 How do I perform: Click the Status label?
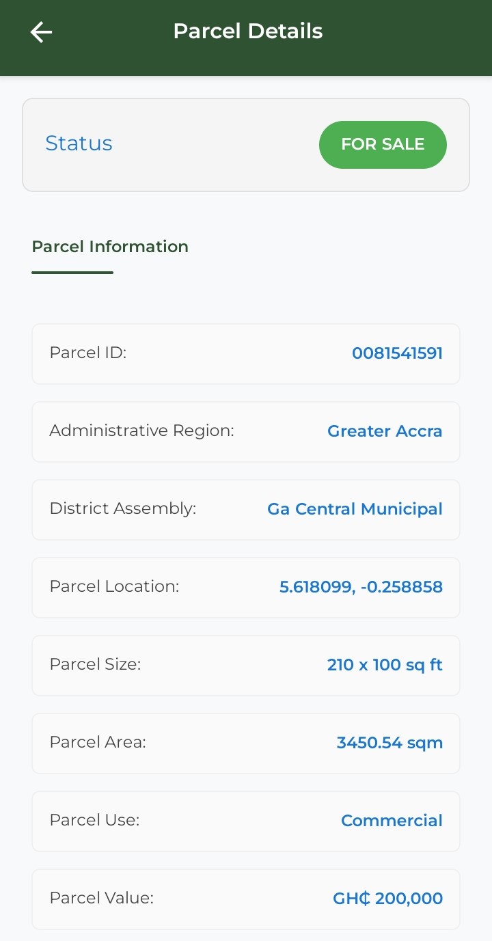[79, 144]
